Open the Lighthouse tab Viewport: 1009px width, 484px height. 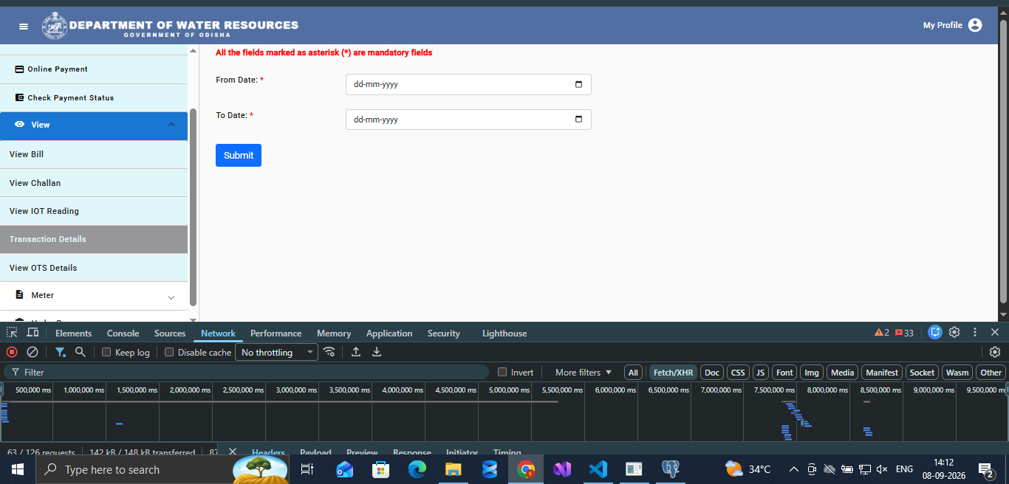pos(504,333)
